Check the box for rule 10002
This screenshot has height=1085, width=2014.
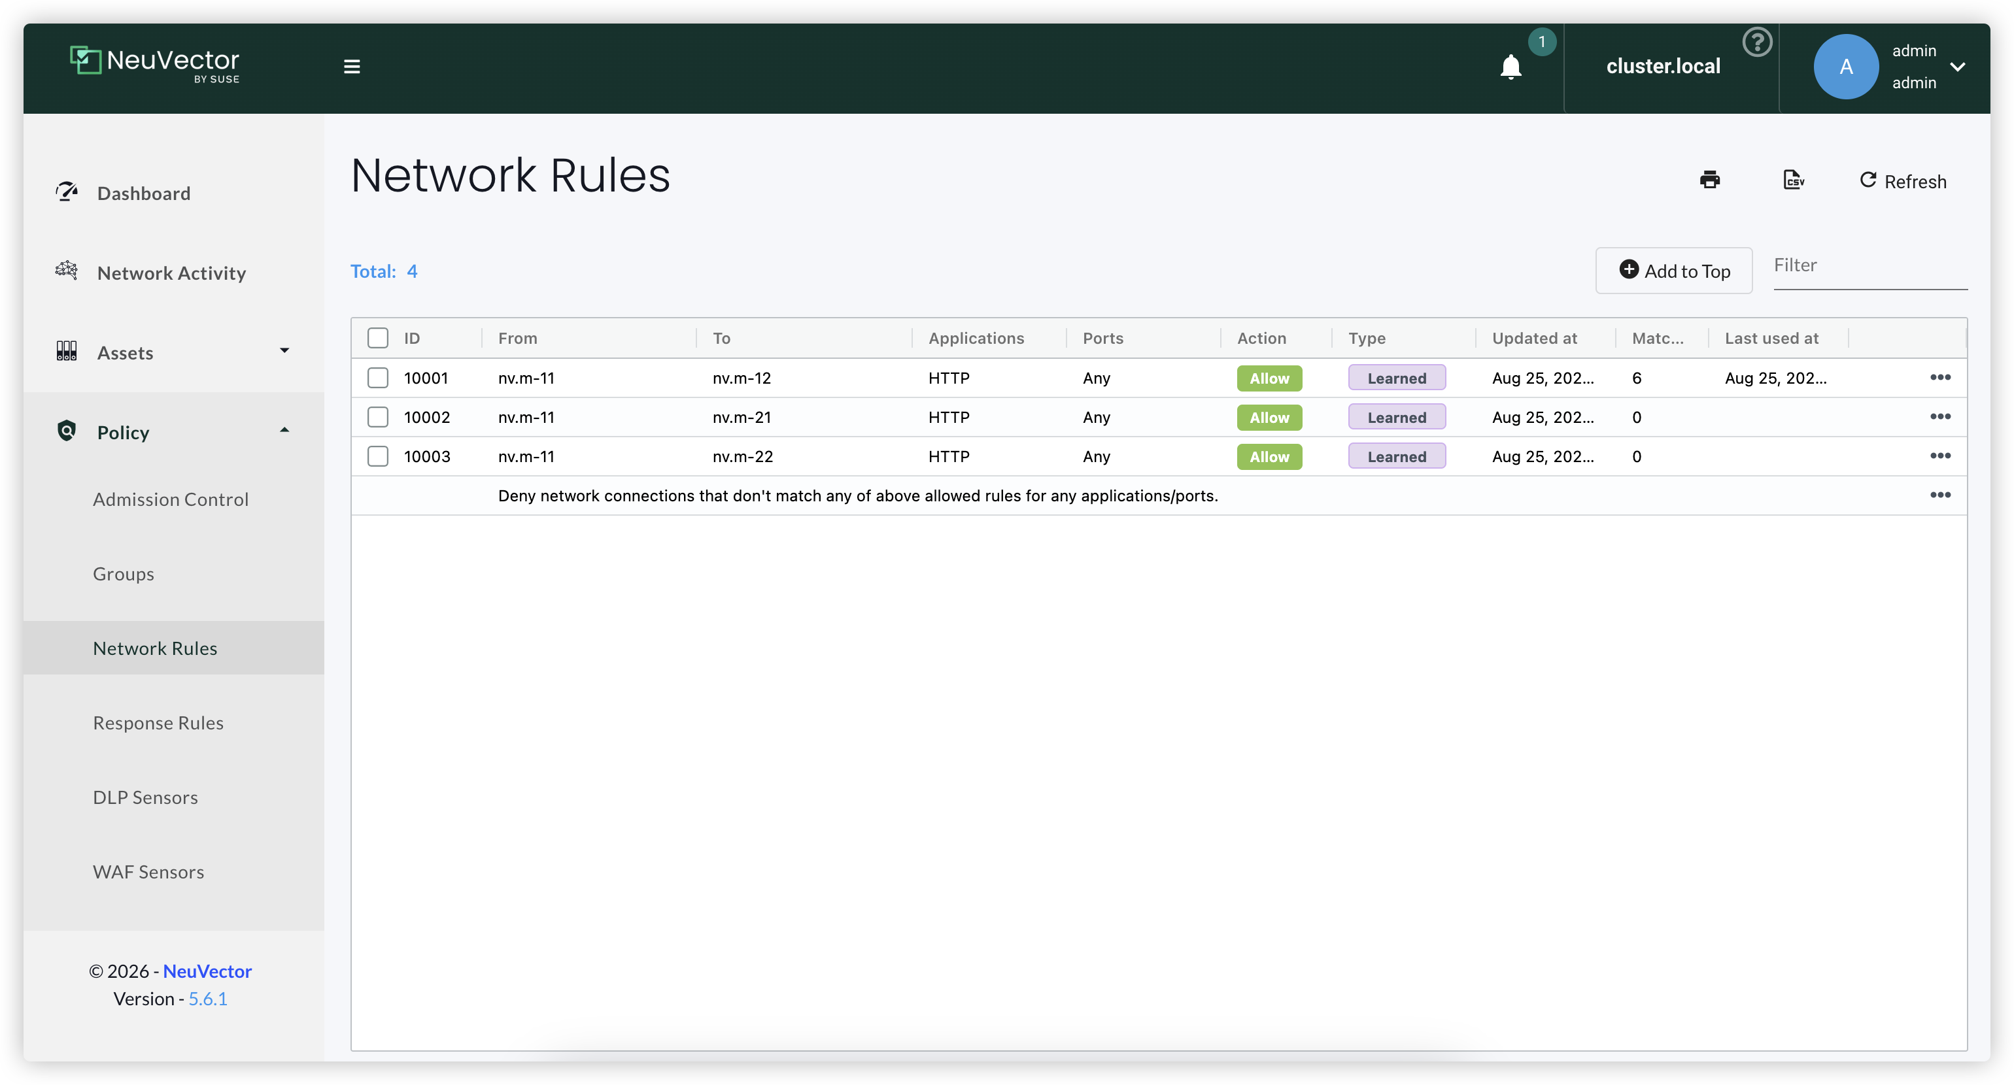click(x=378, y=416)
